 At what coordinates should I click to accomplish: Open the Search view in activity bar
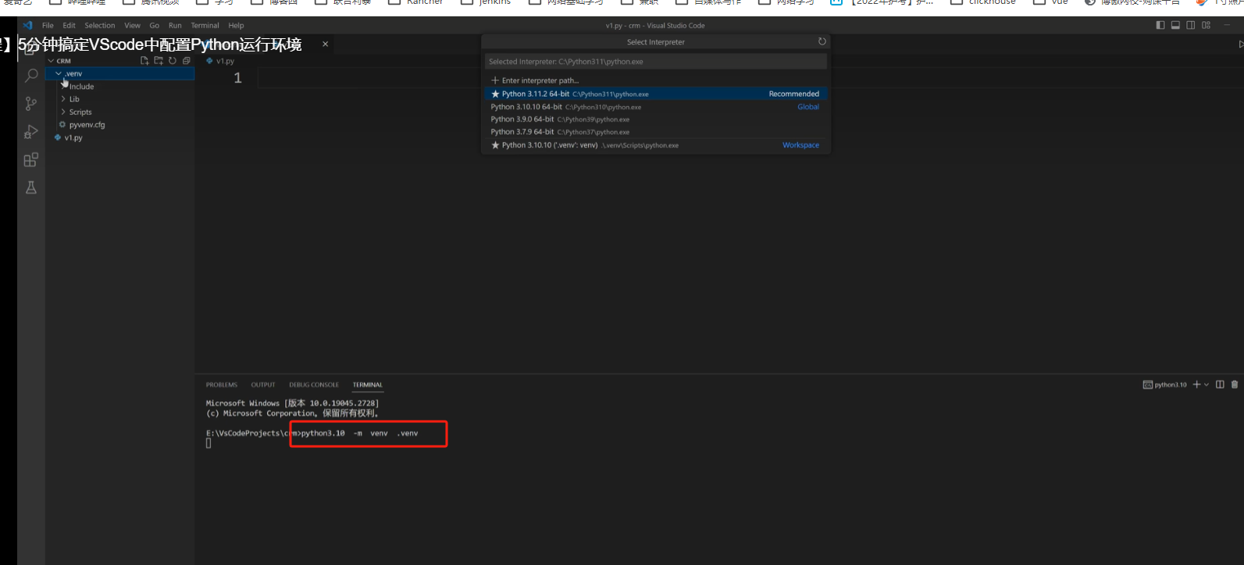(31, 76)
